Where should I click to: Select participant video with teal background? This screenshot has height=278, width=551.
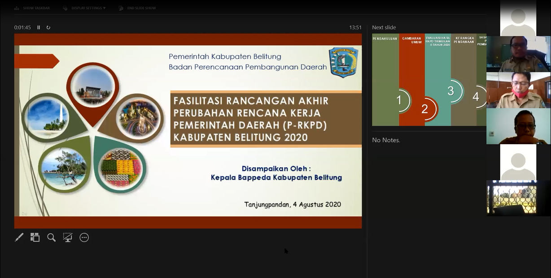click(x=518, y=126)
